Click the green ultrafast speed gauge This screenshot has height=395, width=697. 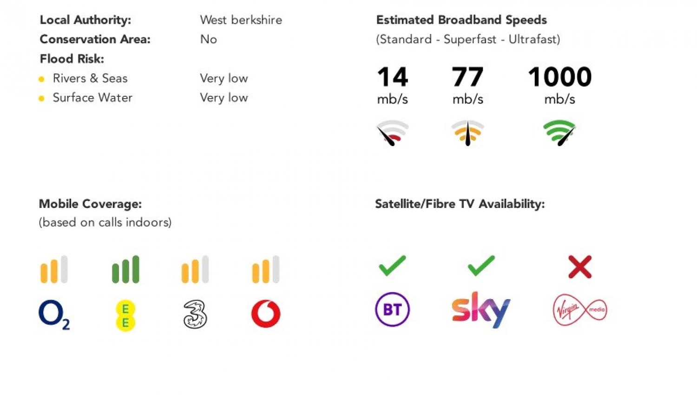559,133
